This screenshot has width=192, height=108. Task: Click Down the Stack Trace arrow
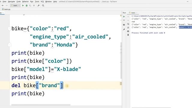(x=128, y=20)
